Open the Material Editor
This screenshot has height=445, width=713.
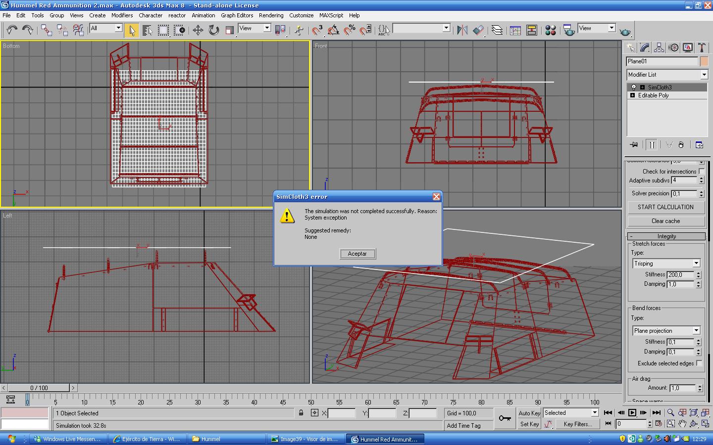550,30
